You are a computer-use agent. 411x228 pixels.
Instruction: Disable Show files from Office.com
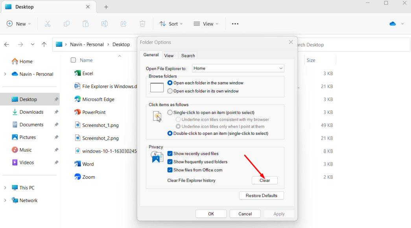tap(170, 170)
